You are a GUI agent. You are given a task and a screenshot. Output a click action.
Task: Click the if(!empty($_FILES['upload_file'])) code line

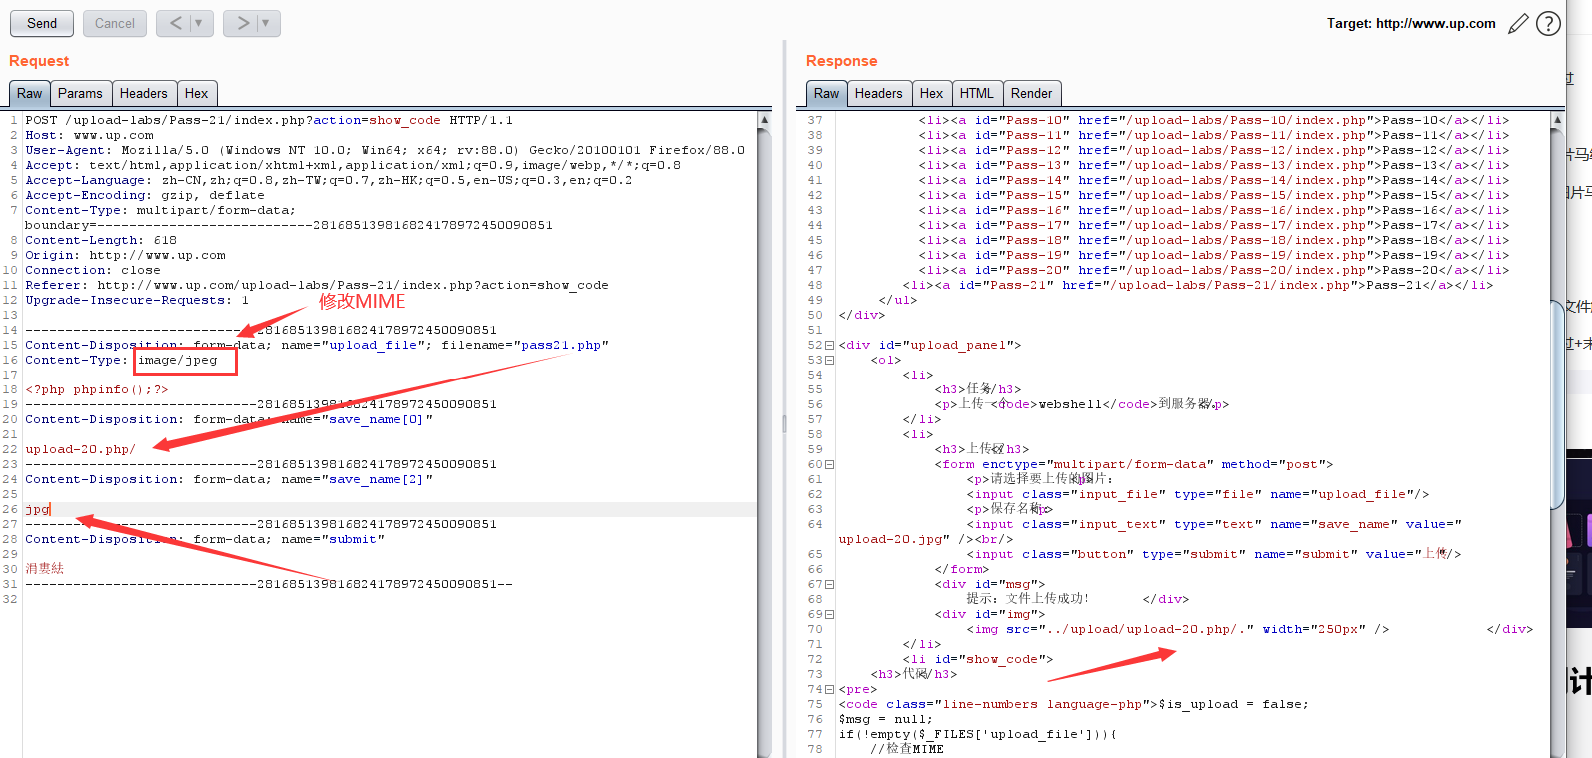point(978,734)
